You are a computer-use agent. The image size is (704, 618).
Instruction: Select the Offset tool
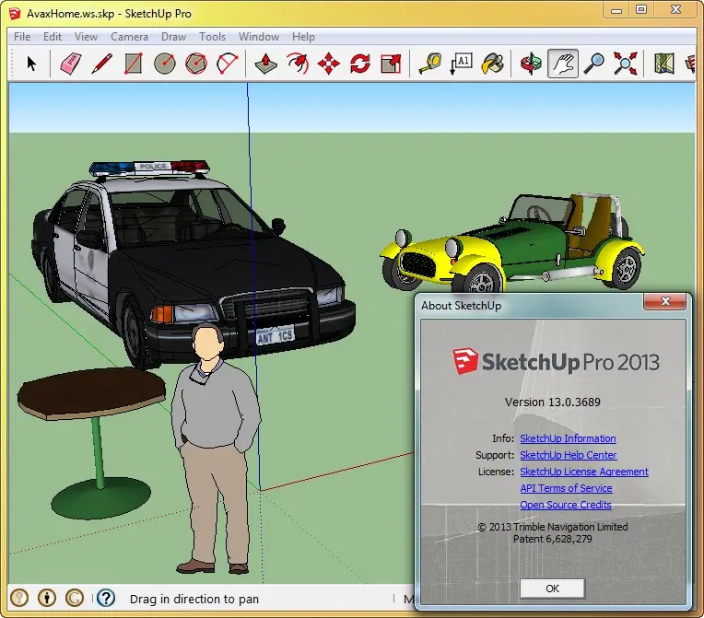click(x=298, y=64)
